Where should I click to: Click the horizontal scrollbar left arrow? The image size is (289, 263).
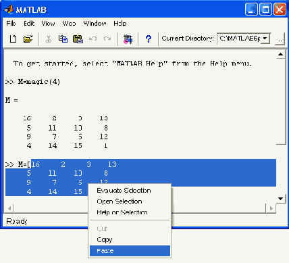tap(9, 208)
